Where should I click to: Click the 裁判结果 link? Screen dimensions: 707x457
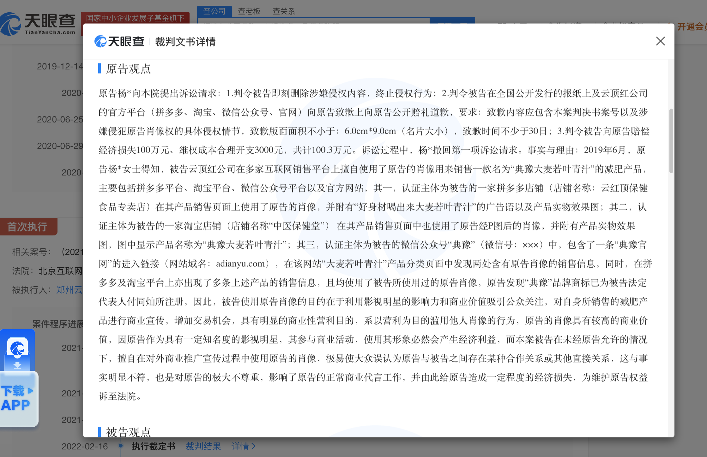pos(203,446)
